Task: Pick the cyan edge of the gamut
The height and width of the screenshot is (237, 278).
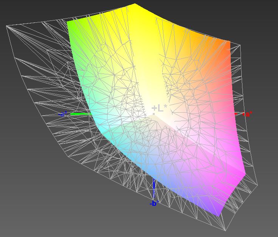Action: point(95,121)
